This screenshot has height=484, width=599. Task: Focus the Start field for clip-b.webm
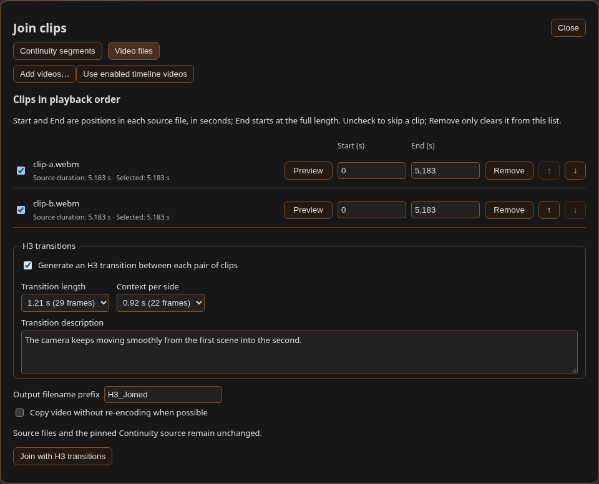[x=372, y=210]
